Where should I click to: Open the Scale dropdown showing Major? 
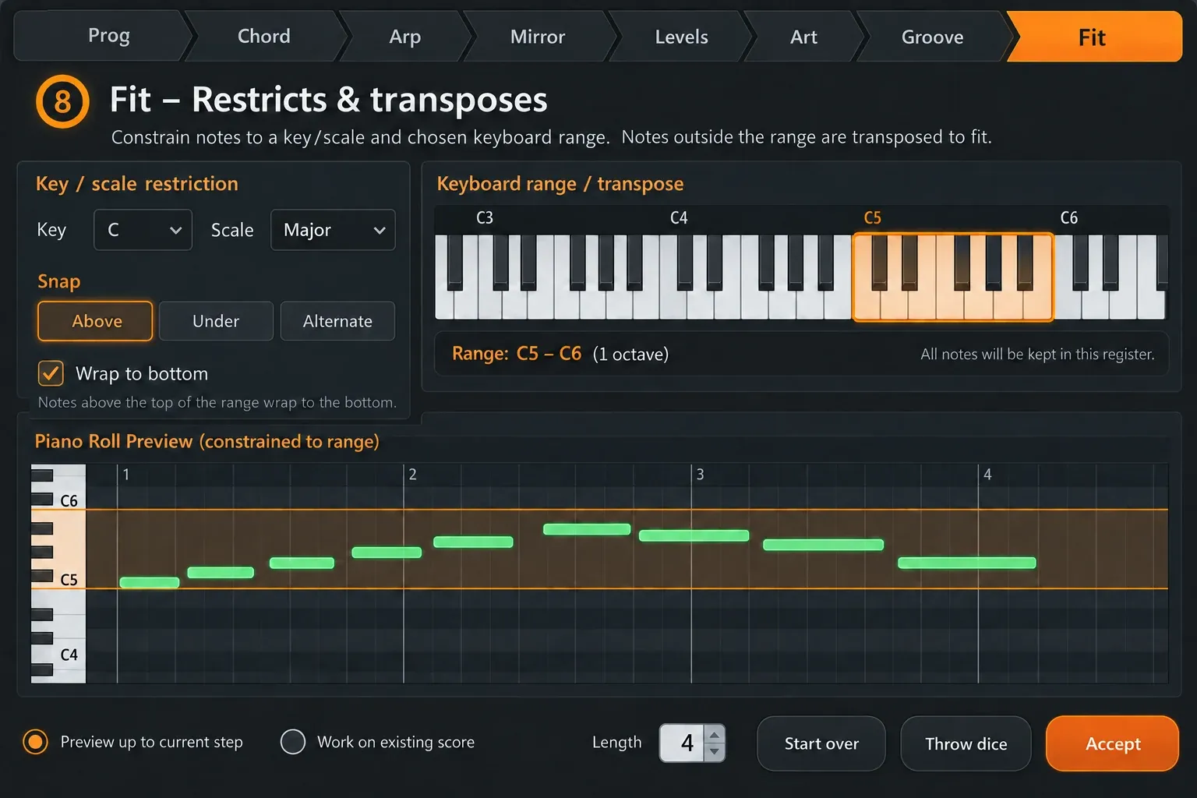(333, 230)
